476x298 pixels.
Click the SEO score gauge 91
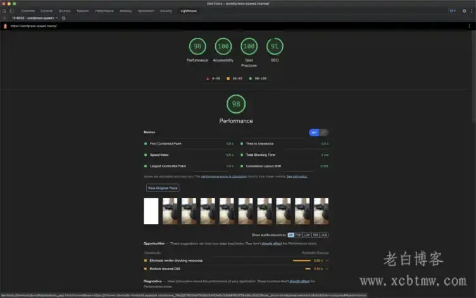click(275, 46)
